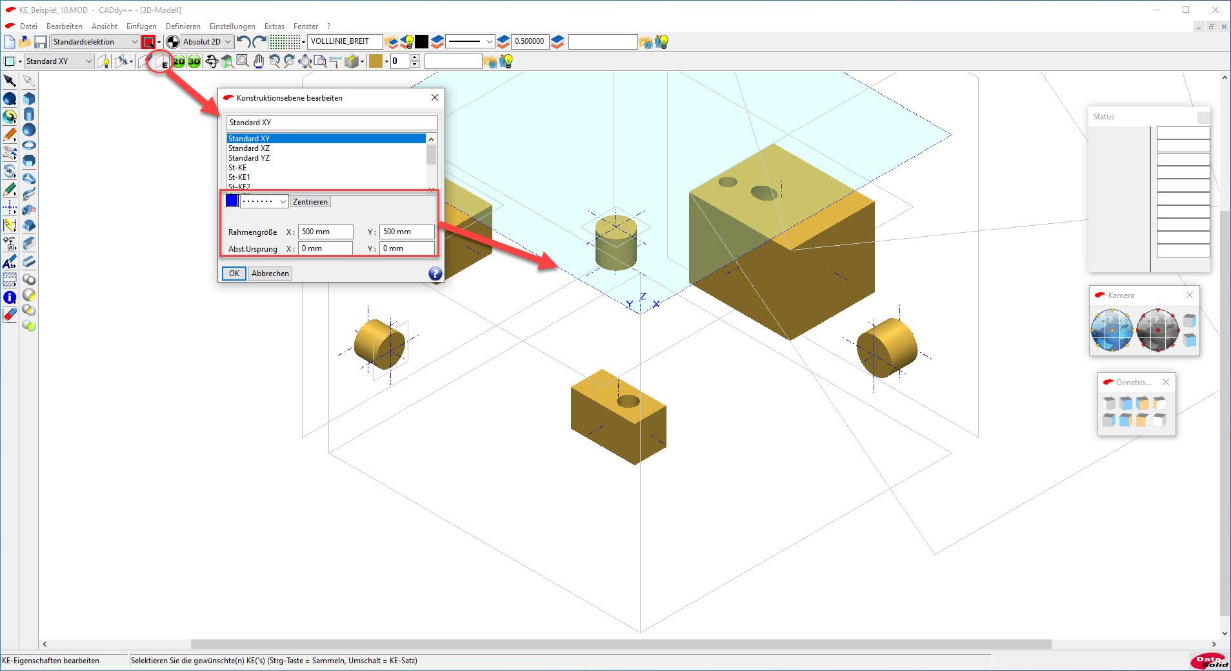Toggle the dotted grid display button
This screenshot has width=1231, height=671.
coord(285,42)
